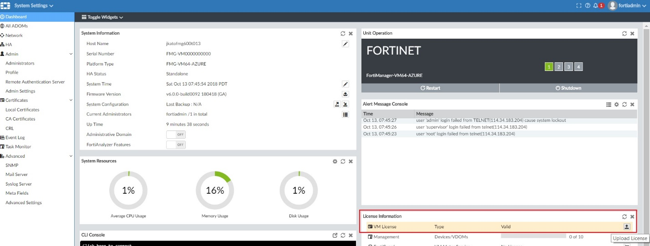The height and width of the screenshot is (246, 650).
Task: Select port 4 in Unit Operation
Action: (x=578, y=67)
